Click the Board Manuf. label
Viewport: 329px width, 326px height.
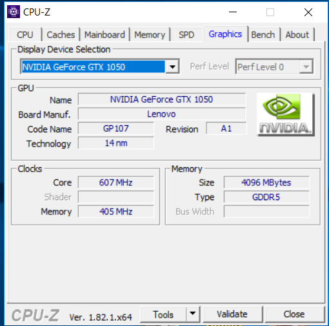[x=45, y=115]
